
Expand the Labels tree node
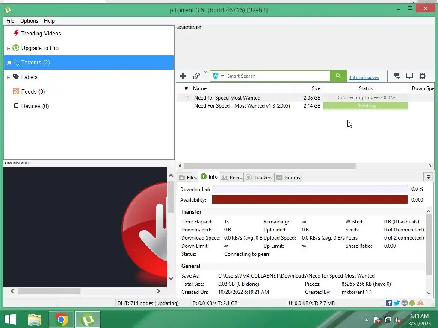pos(9,77)
